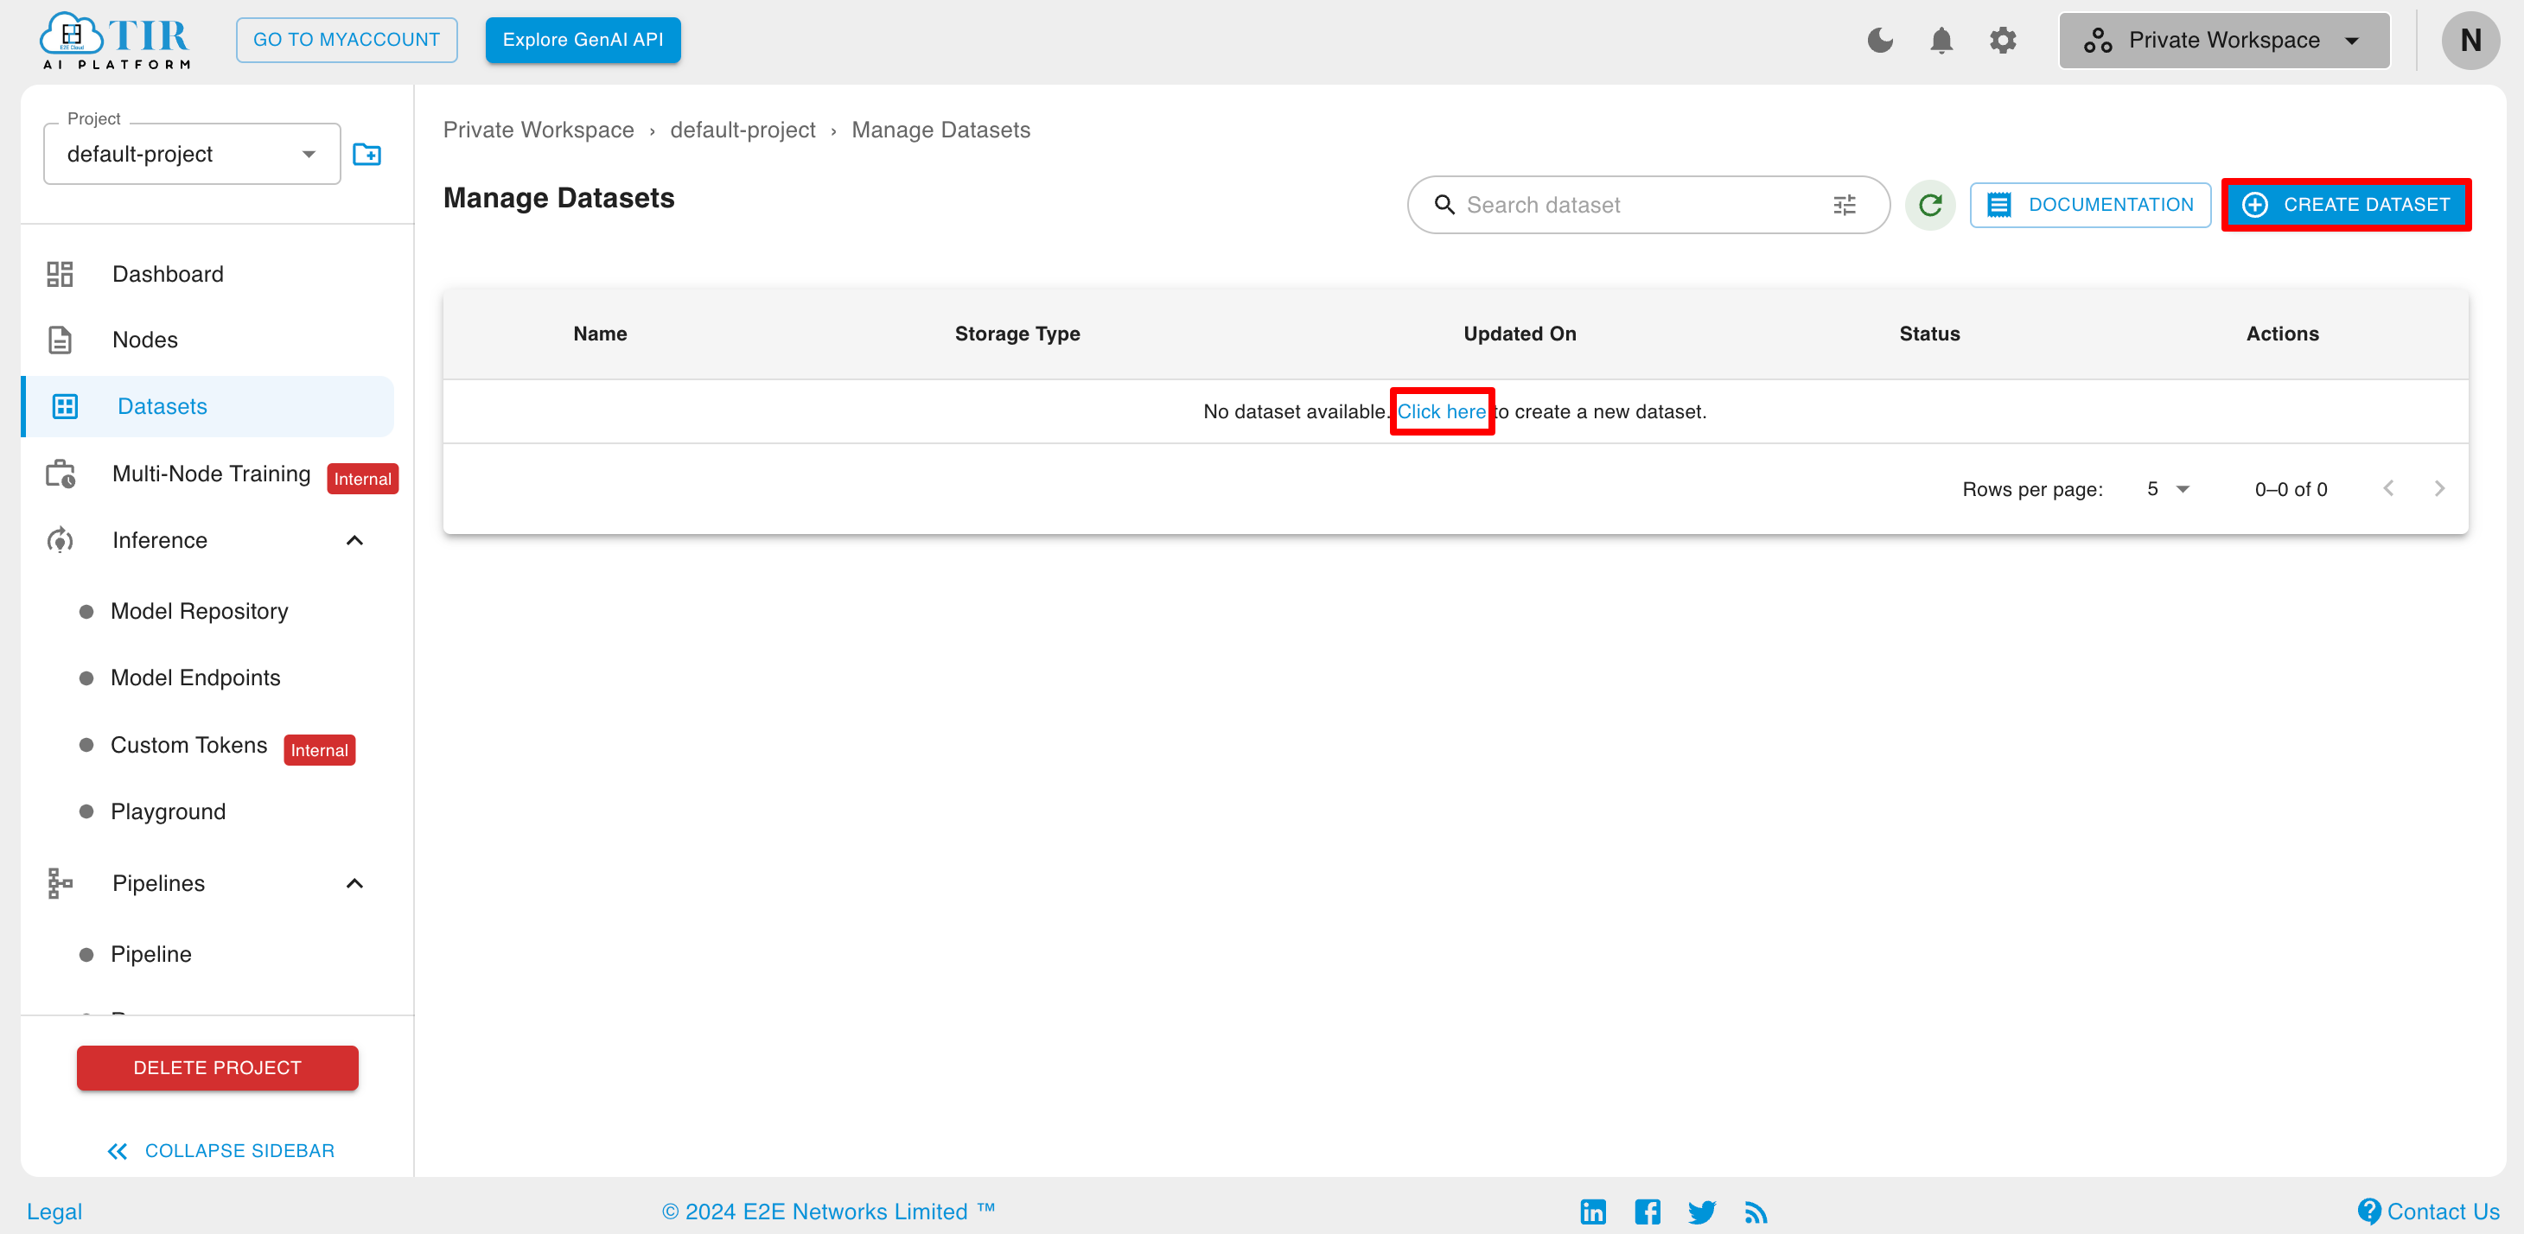Go to previous page arrow
This screenshot has height=1234, width=2524.
(x=2389, y=487)
